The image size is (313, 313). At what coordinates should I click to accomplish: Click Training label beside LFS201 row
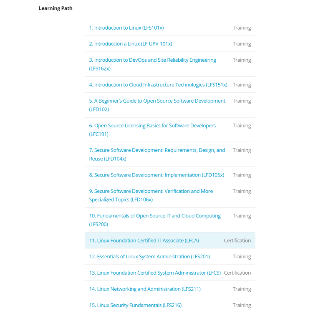click(x=242, y=257)
